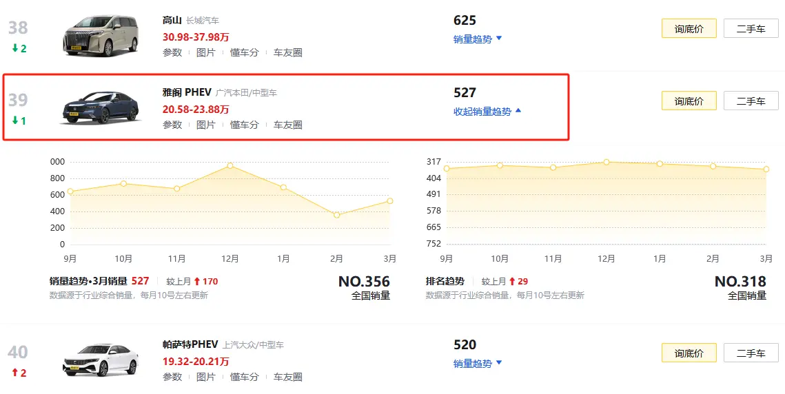Open 参数 link under 帕萨特PHEV

tap(172, 377)
